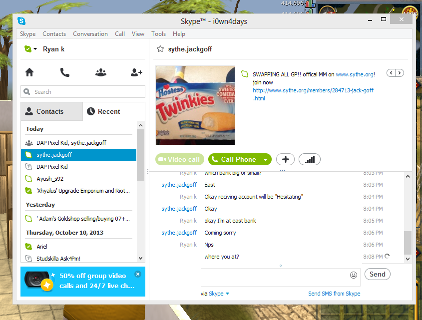
Task: Open the www.sythe.org link
Action: point(355,74)
